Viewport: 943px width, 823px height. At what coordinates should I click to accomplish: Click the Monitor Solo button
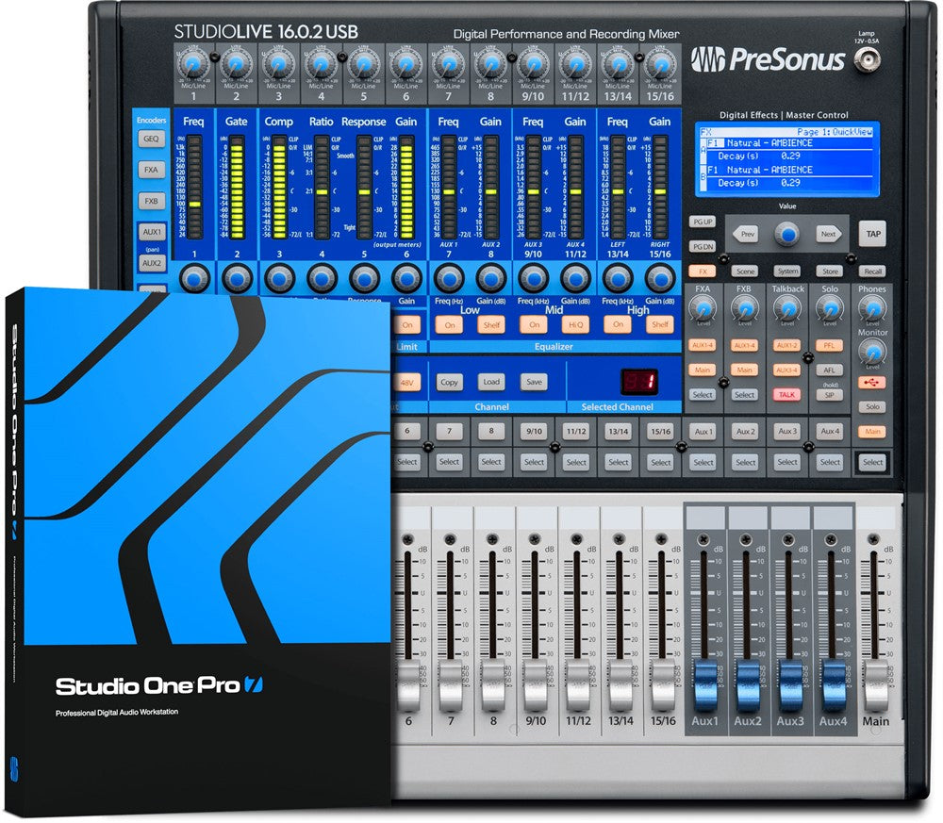(x=872, y=407)
